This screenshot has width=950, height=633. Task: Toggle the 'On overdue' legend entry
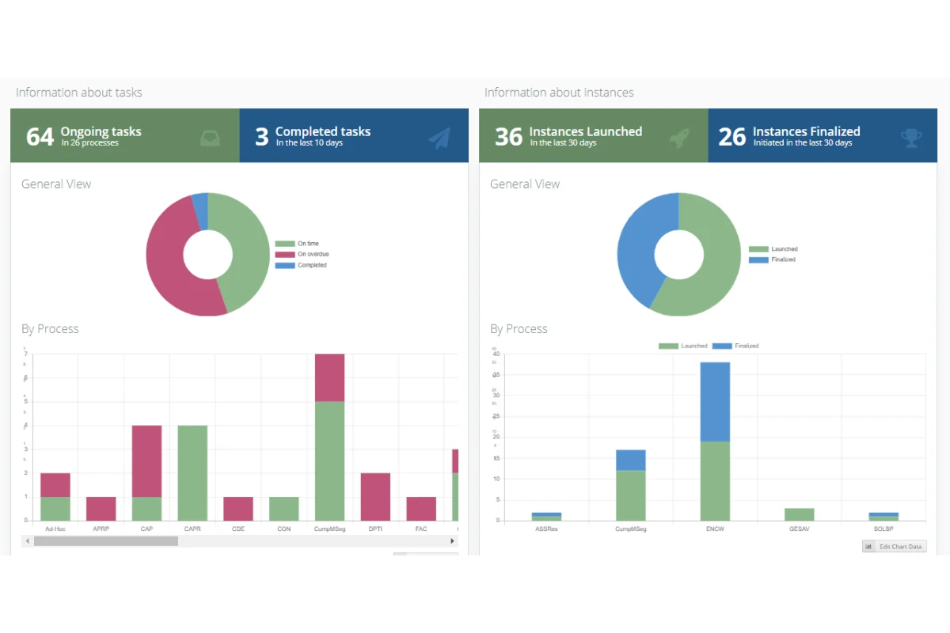[x=302, y=254]
